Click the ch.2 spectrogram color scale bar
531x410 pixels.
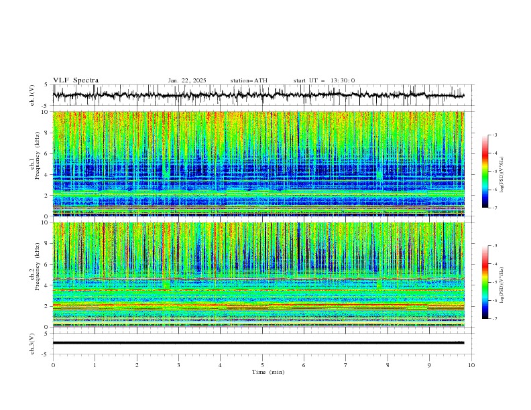[x=485, y=282]
